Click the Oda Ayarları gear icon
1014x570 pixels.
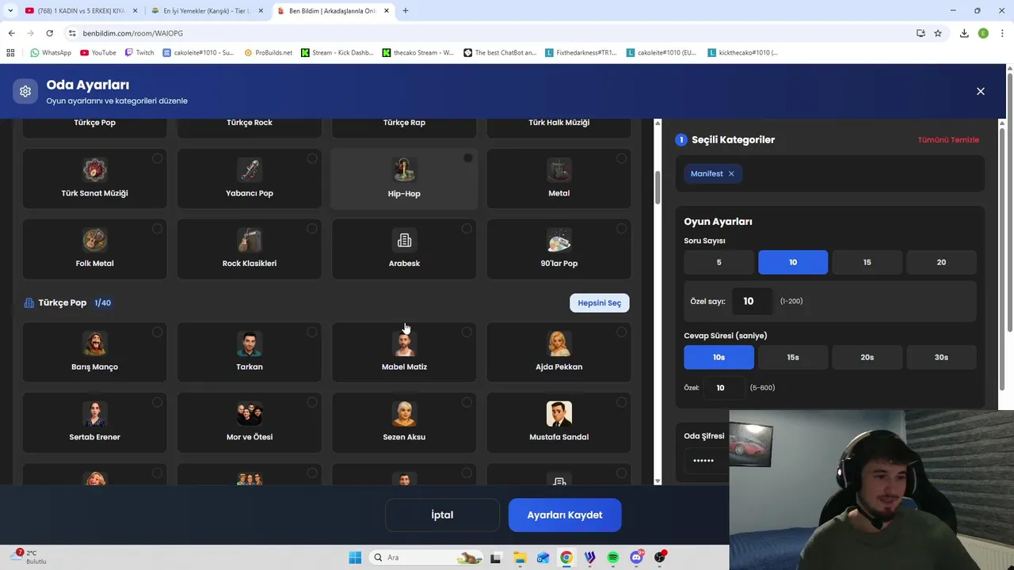(x=25, y=91)
